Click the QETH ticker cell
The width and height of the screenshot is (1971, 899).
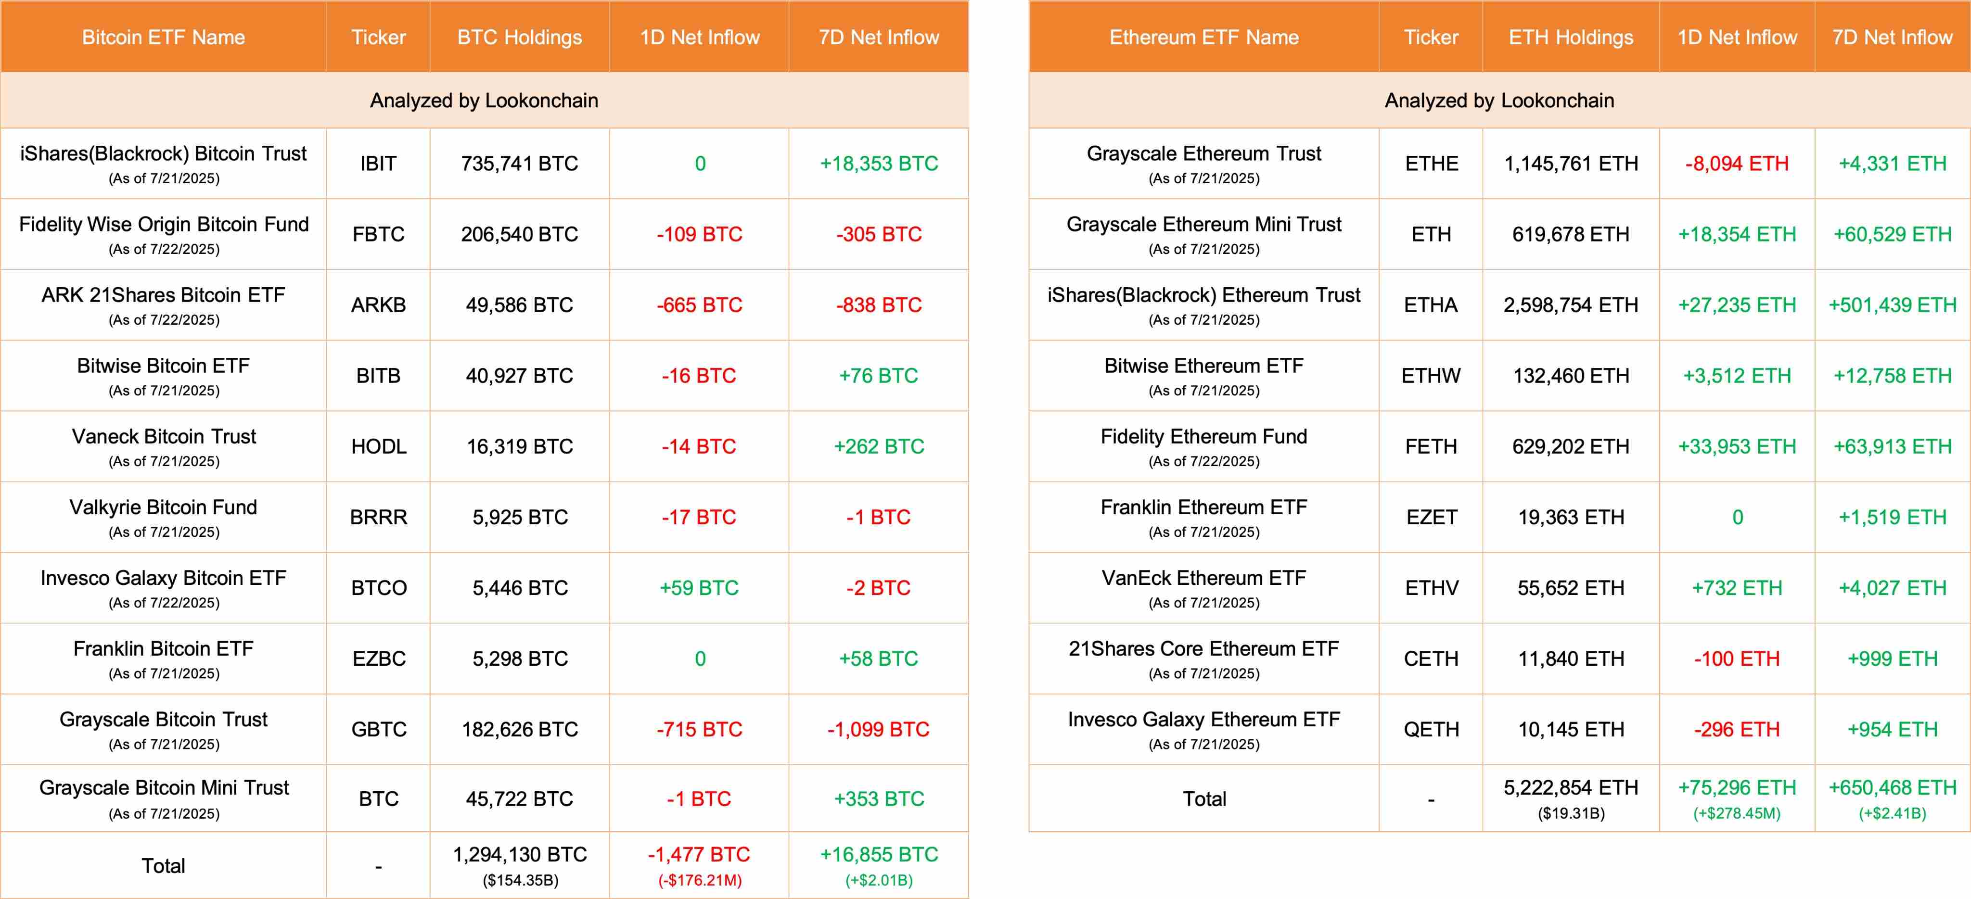click(1431, 729)
